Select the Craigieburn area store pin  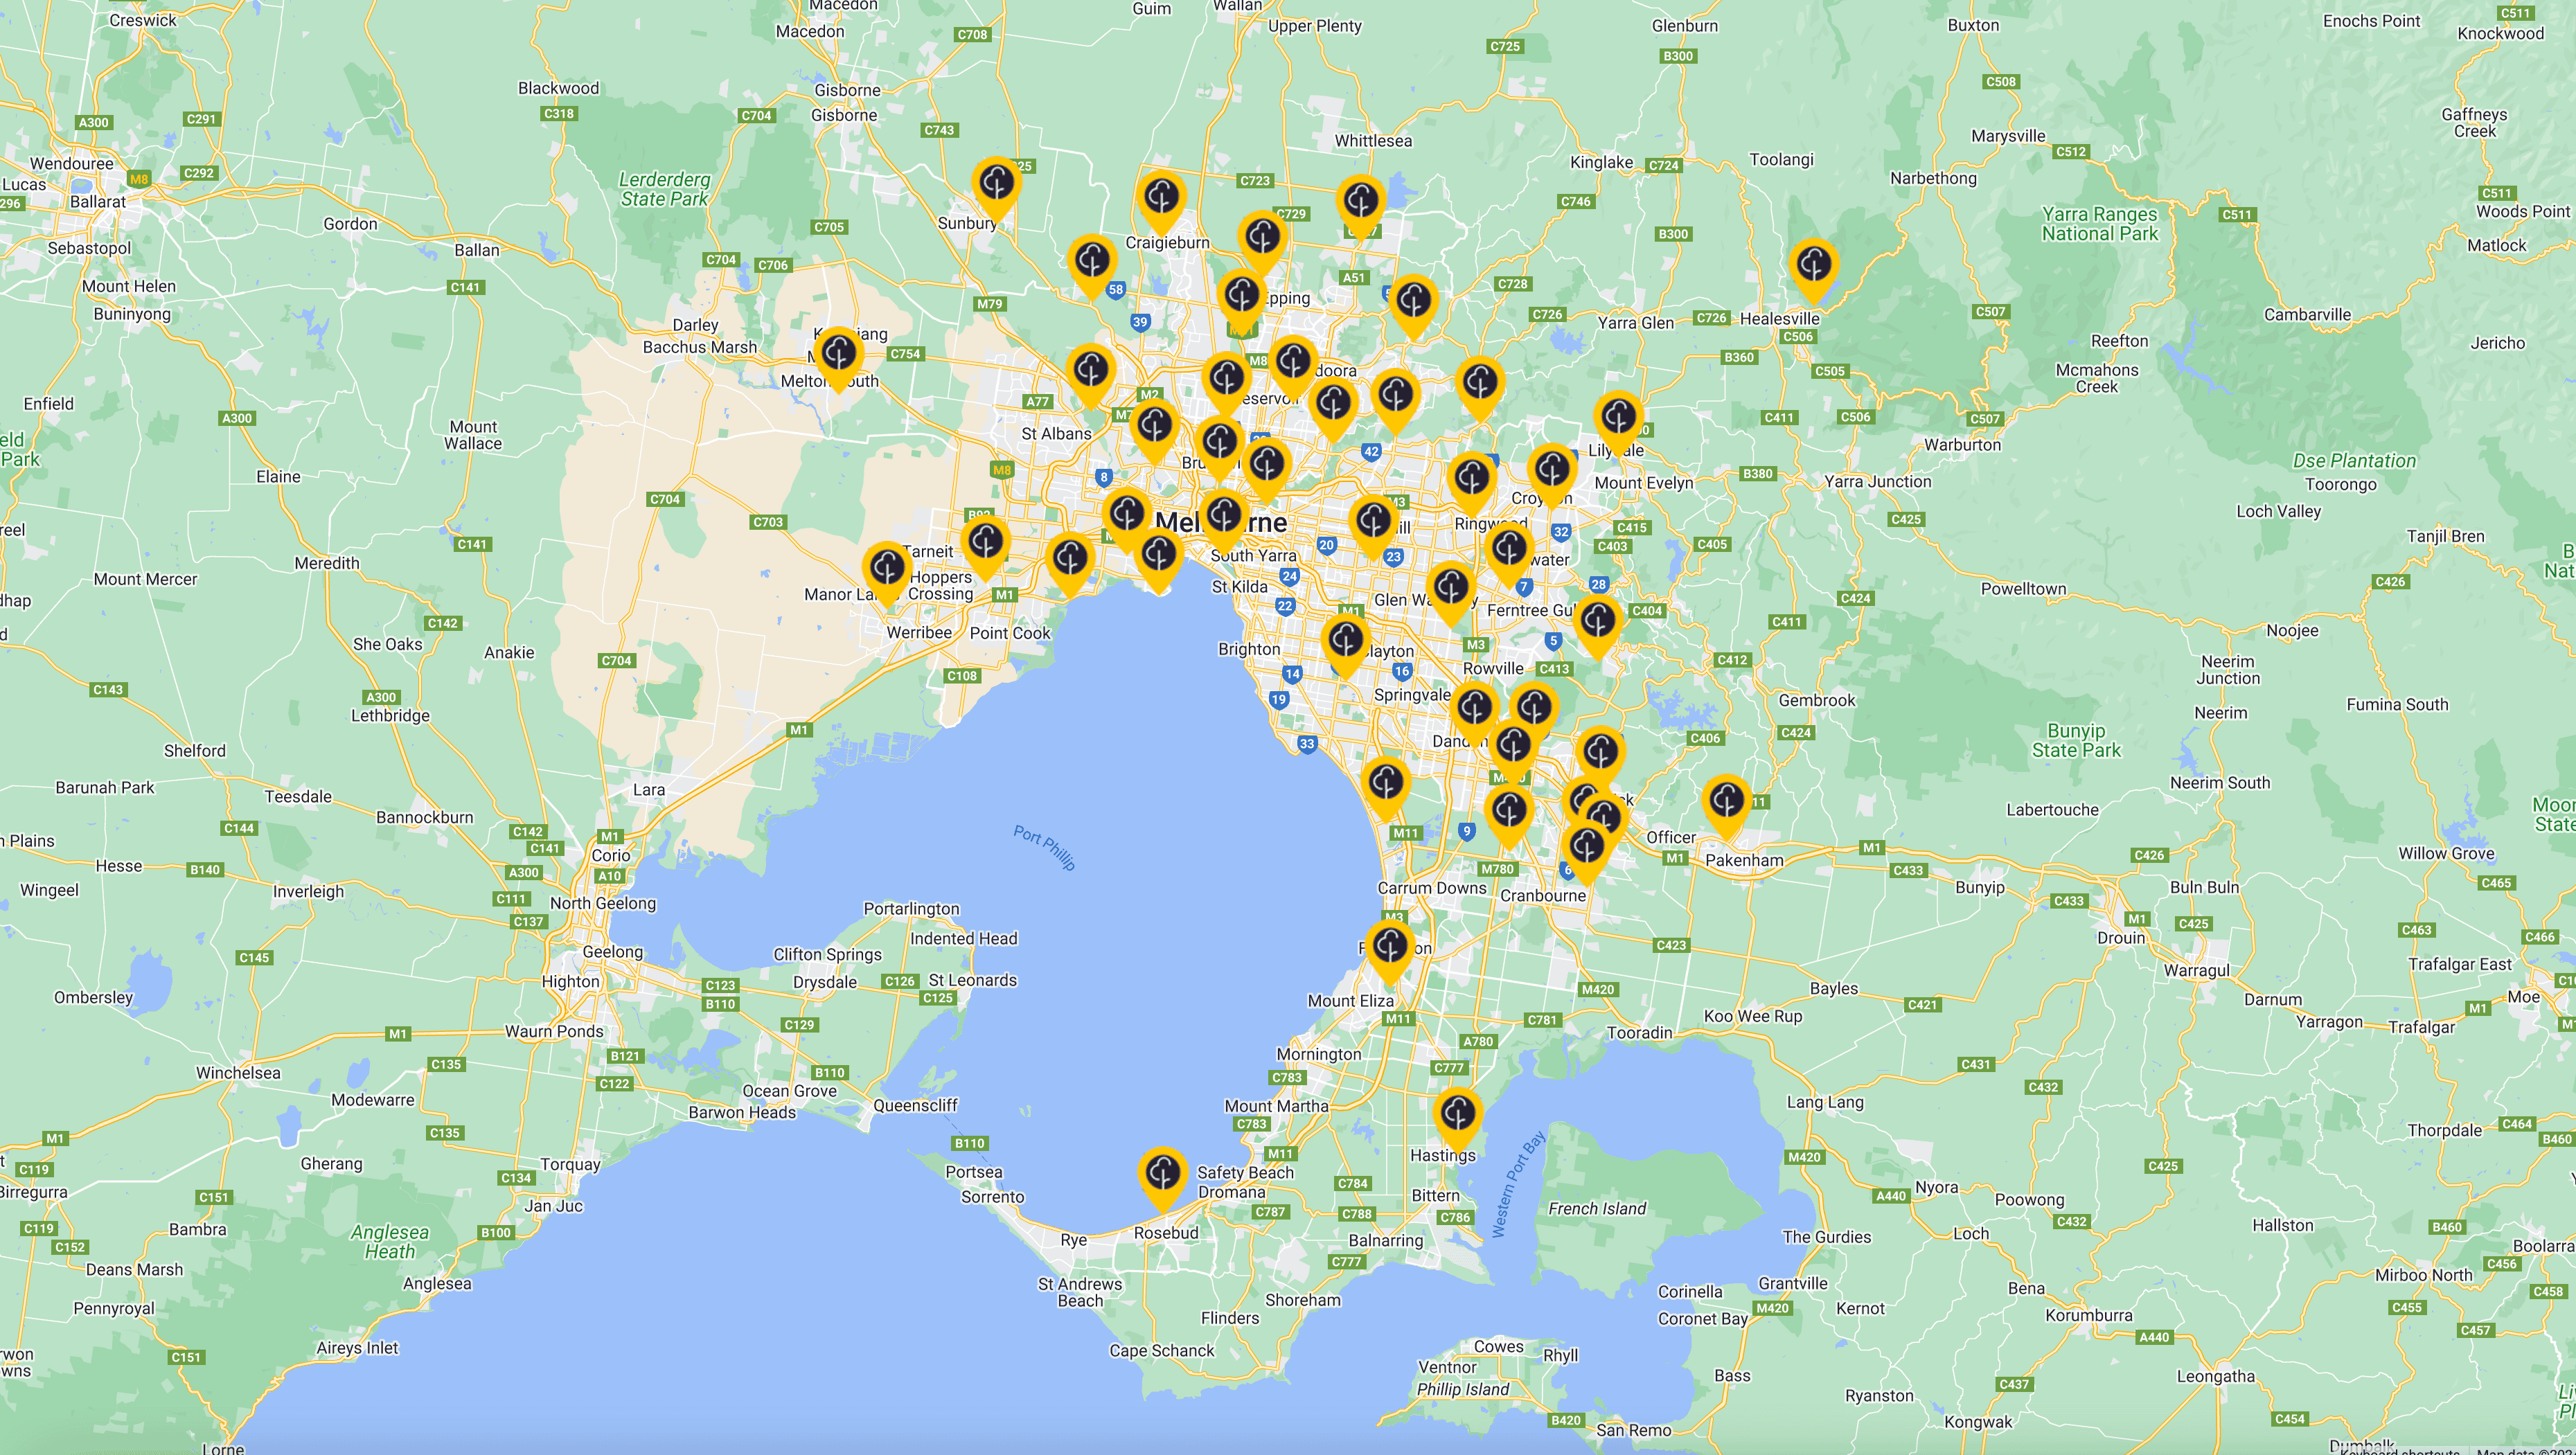pos(1161,197)
